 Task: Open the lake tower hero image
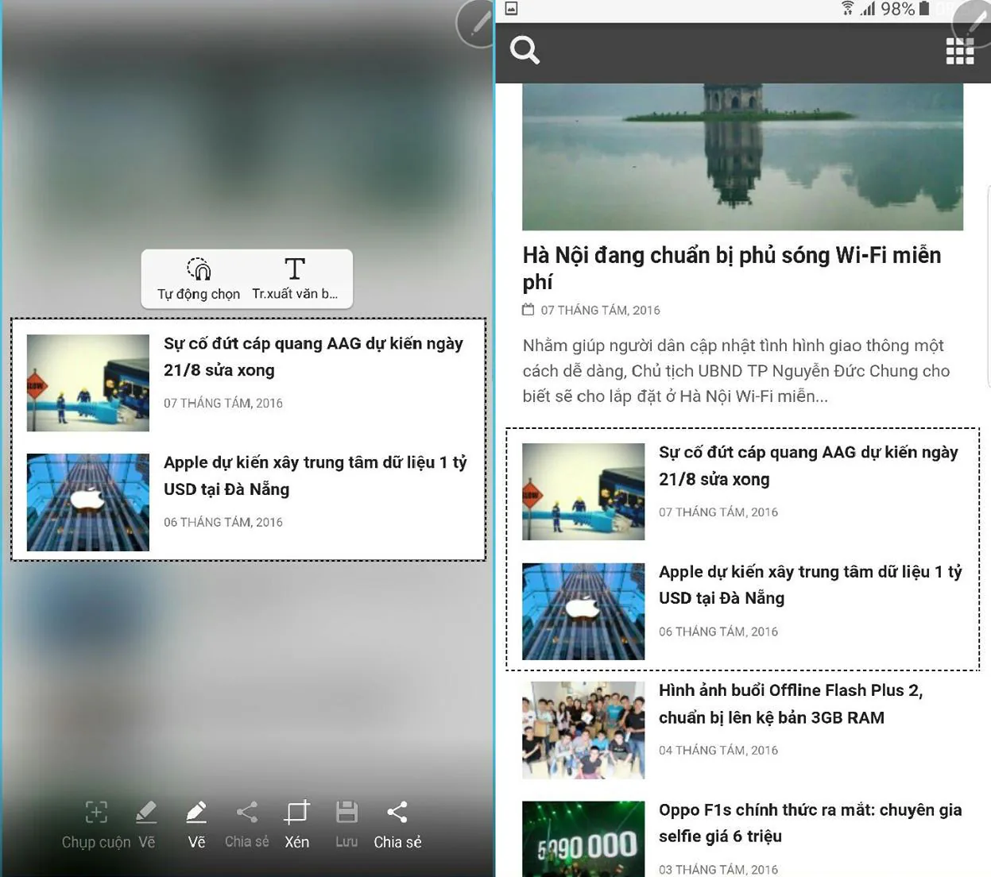click(742, 156)
